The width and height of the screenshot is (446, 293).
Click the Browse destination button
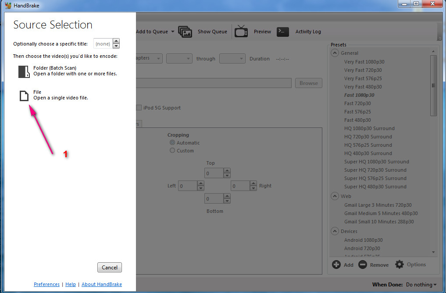tap(309, 83)
